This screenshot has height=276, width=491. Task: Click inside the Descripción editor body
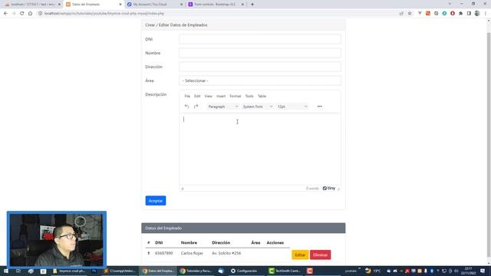click(x=260, y=149)
